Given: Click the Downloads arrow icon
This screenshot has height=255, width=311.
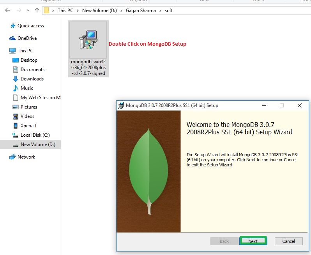Looking at the screenshot, I should 16,79.
